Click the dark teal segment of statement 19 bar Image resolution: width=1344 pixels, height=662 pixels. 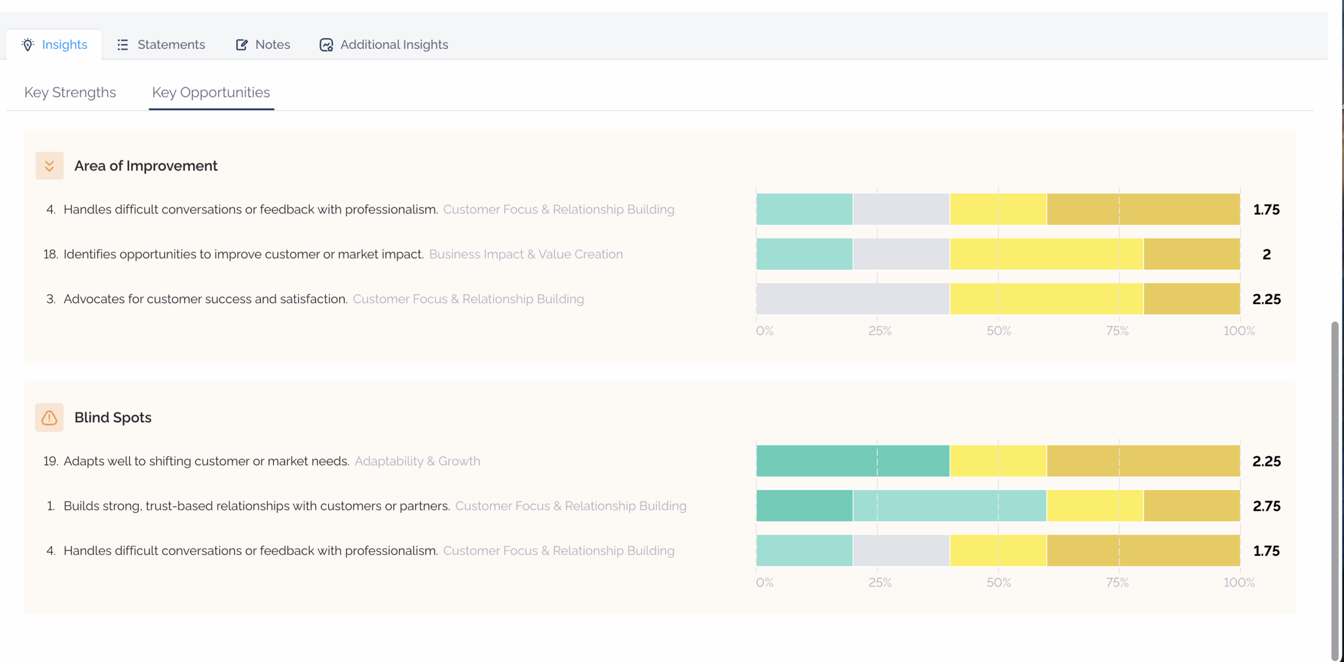(853, 461)
